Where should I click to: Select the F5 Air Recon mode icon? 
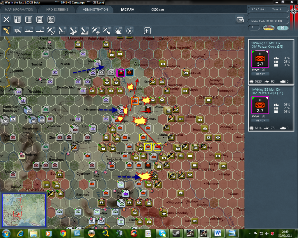pos(51,31)
